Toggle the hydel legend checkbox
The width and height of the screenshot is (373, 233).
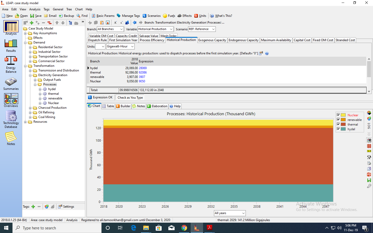pos(338,129)
